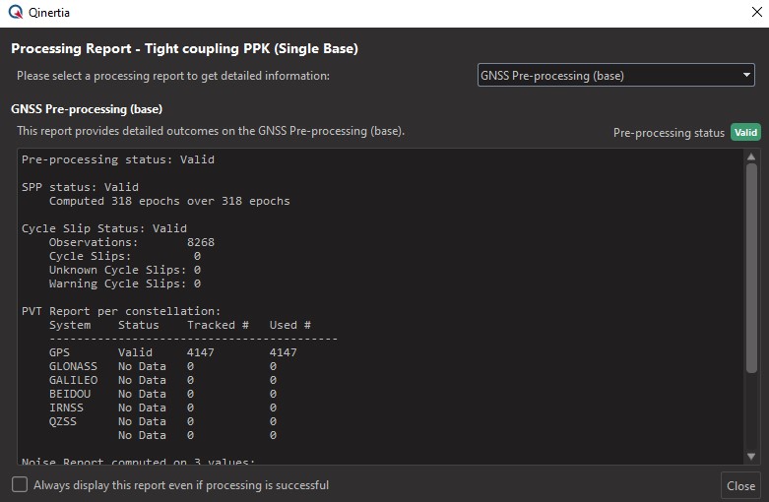Select the GALILEO No Data row
Screen dimensions: 769x502
(162, 380)
